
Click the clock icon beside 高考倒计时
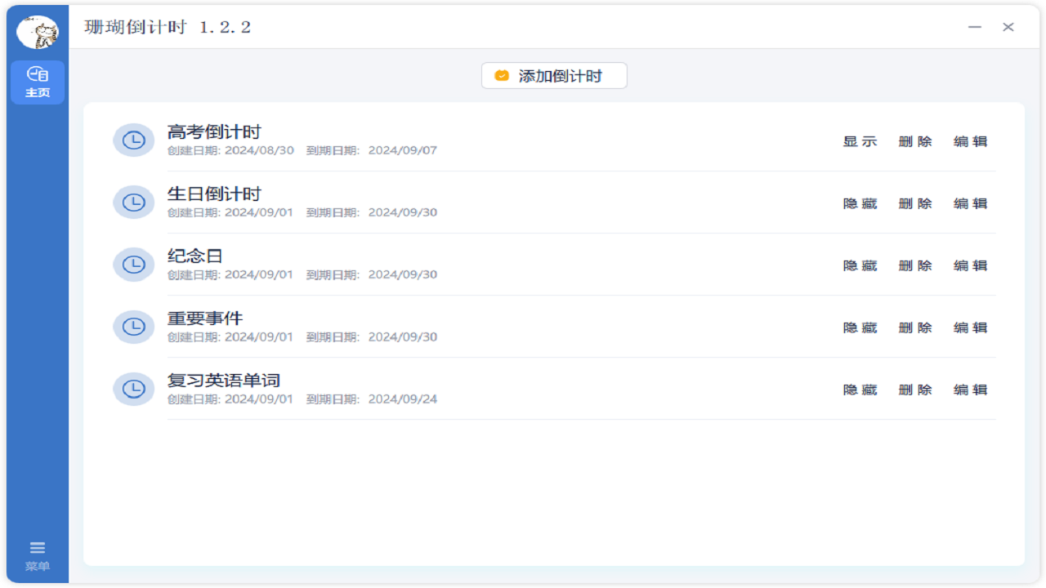tap(133, 140)
